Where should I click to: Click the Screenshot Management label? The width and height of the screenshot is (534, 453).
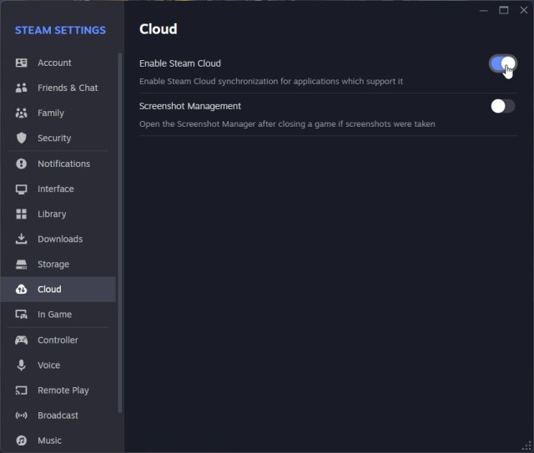(x=190, y=106)
